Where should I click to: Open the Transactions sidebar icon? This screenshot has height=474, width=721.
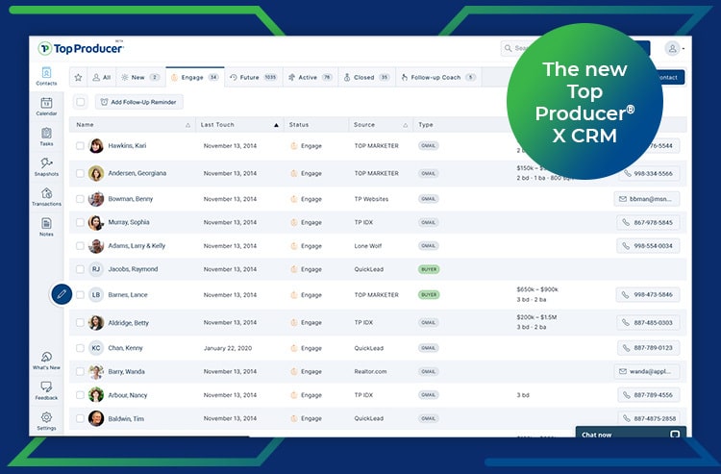pos(46,193)
